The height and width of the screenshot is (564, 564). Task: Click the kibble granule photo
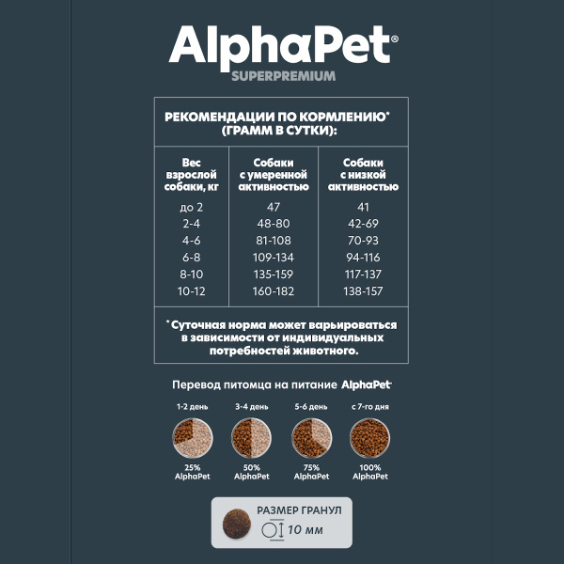coord(237,524)
